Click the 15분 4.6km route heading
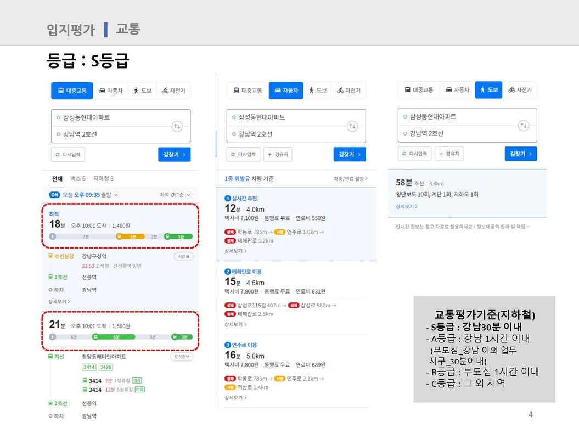The height and width of the screenshot is (434, 579). [x=244, y=283]
